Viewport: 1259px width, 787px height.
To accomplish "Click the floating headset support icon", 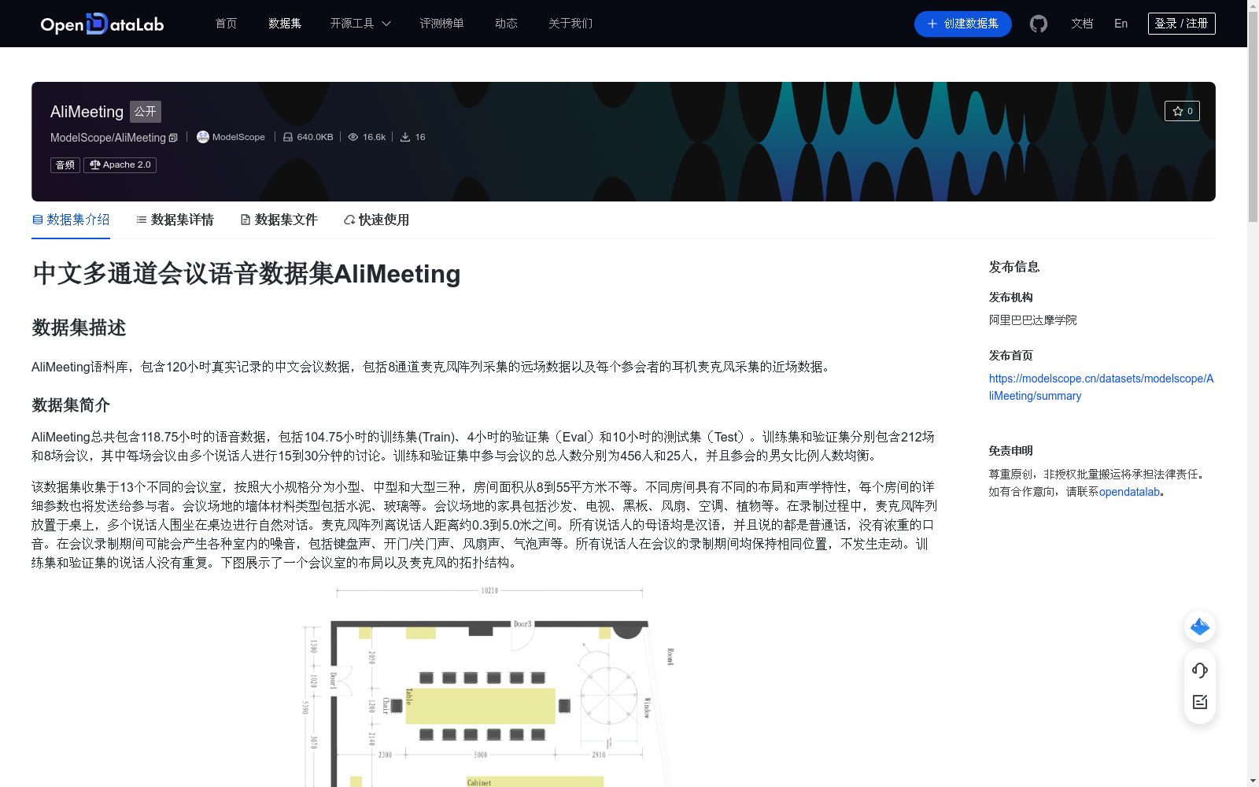I will point(1199,671).
